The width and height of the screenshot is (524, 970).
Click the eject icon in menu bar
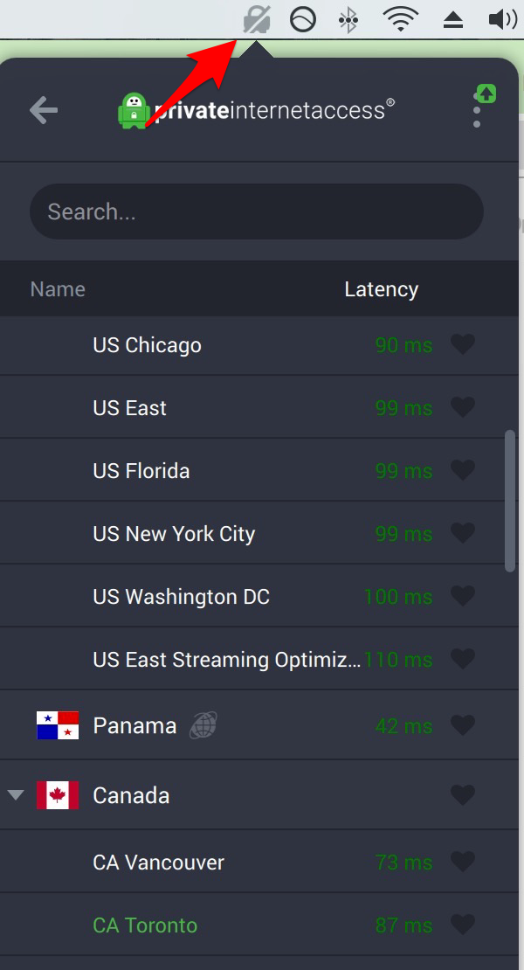[453, 21]
